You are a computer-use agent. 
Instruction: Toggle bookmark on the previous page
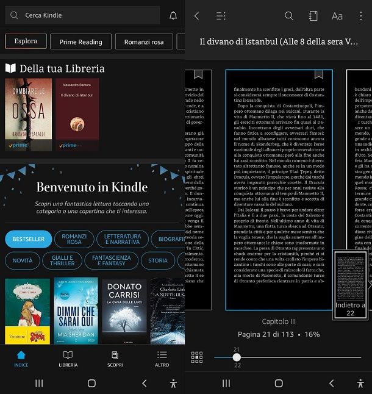pyautogui.click(x=198, y=74)
